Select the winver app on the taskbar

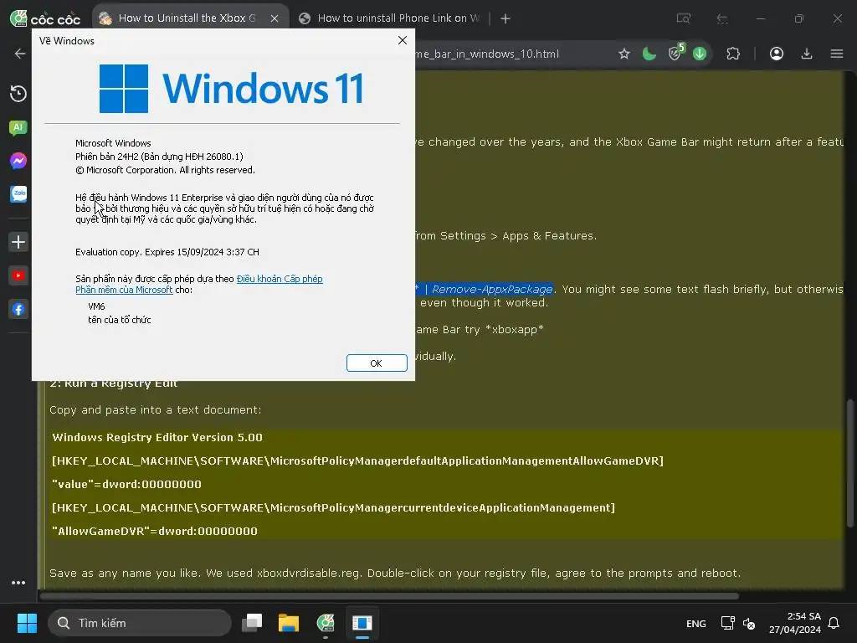click(x=362, y=623)
